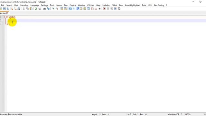Close the index.php tab with its X
The image size is (206, 116).
pos(7,13)
